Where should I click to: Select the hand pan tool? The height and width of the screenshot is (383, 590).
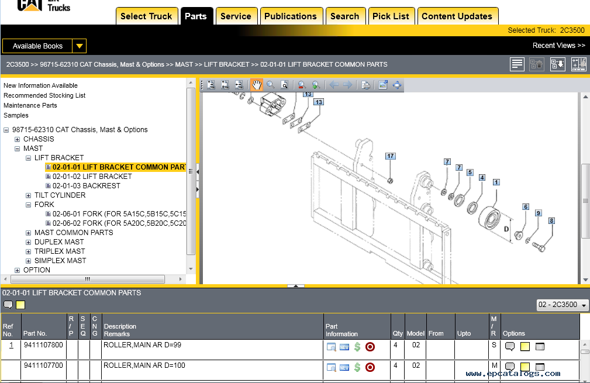pyautogui.click(x=257, y=85)
